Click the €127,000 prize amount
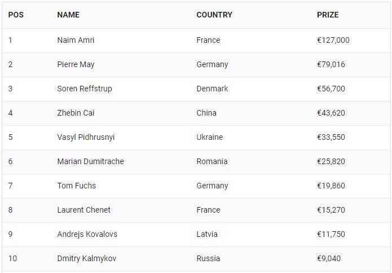This screenshot has width=392, height=273. coord(333,40)
